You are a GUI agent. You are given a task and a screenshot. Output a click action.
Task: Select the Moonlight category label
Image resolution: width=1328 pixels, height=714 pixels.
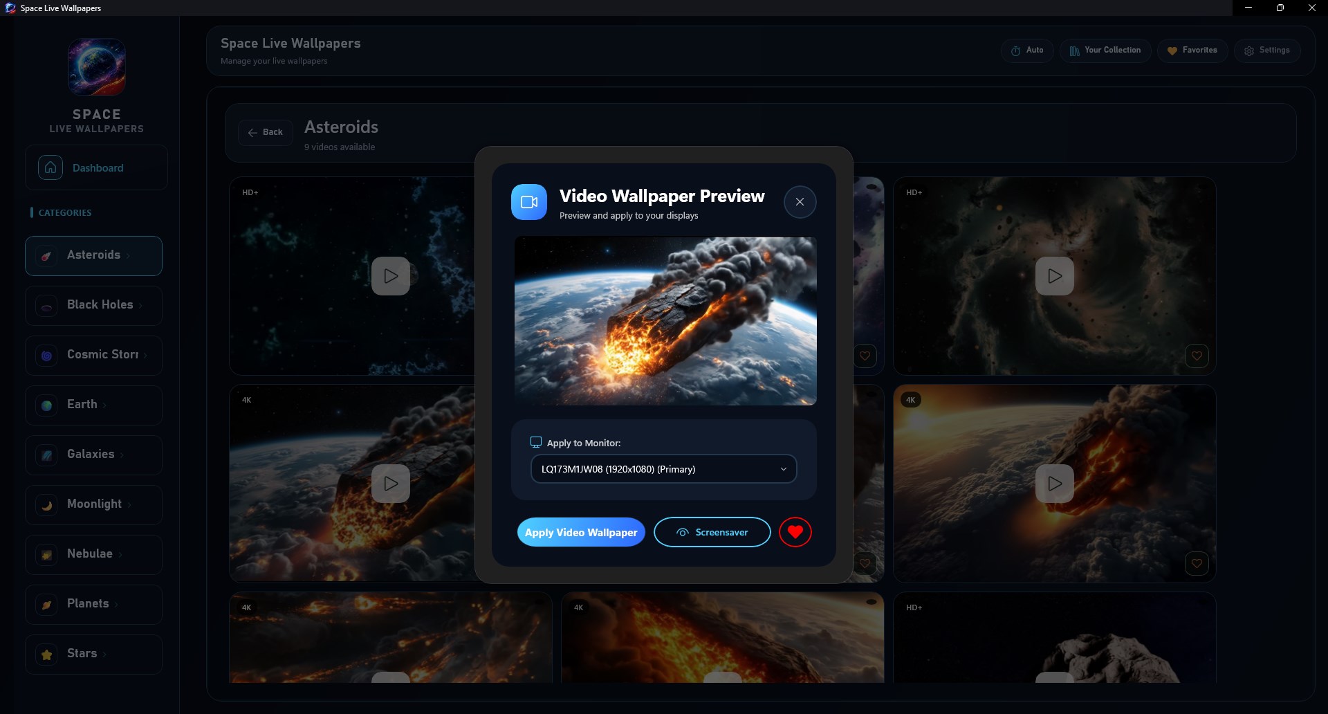pyautogui.click(x=94, y=504)
